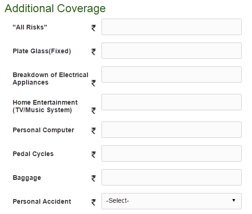
Task: Click the "All Risks" label text
Action: click(30, 27)
